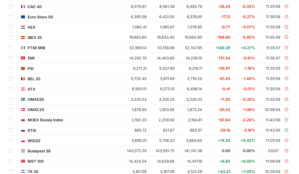Open the MOEX Russia Index page
Image resolution: width=299 pixels, height=174 pixels.
[45, 120]
